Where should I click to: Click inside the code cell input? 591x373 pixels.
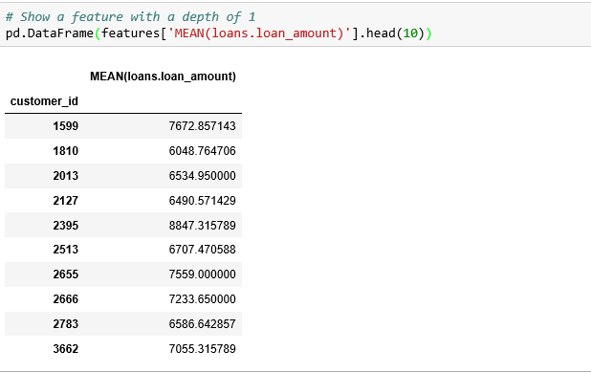pyautogui.click(x=295, y=25)
